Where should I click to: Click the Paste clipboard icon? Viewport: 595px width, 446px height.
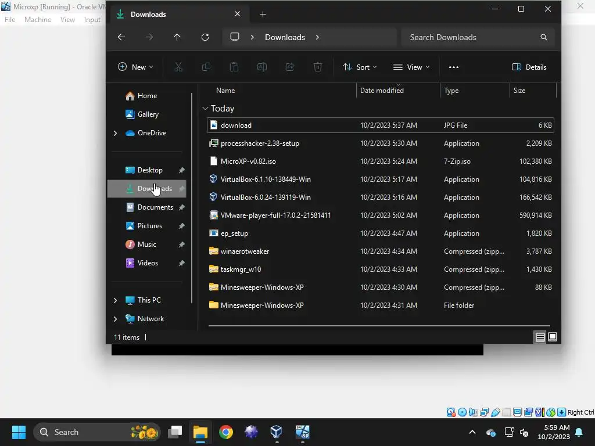click(x=234, y=67)
